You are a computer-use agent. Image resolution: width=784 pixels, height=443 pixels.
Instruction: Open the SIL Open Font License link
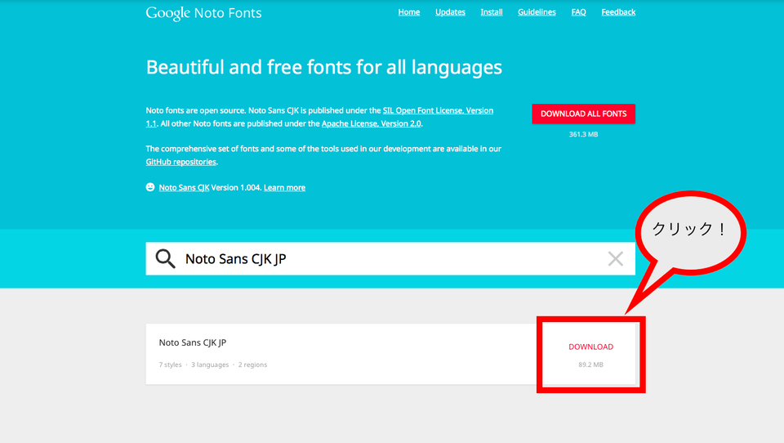pyautogui.click(x=438, y=110)
